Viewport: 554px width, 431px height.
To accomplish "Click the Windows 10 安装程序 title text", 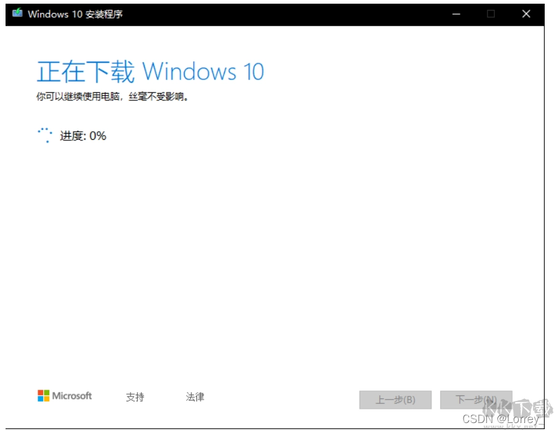I will [x=75, y=14].
